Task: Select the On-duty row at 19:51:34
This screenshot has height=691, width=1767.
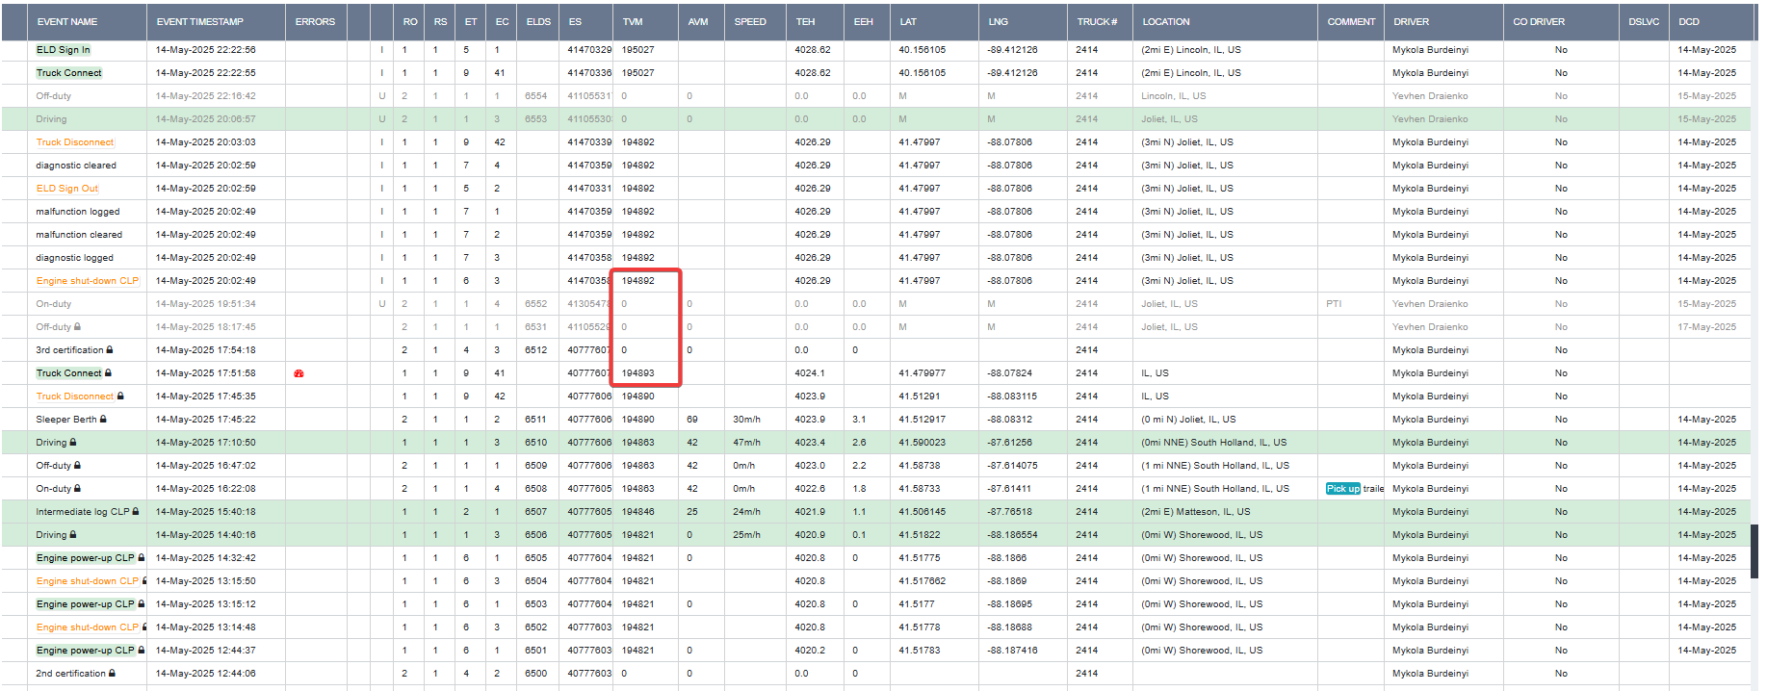Action: [876, 304]
